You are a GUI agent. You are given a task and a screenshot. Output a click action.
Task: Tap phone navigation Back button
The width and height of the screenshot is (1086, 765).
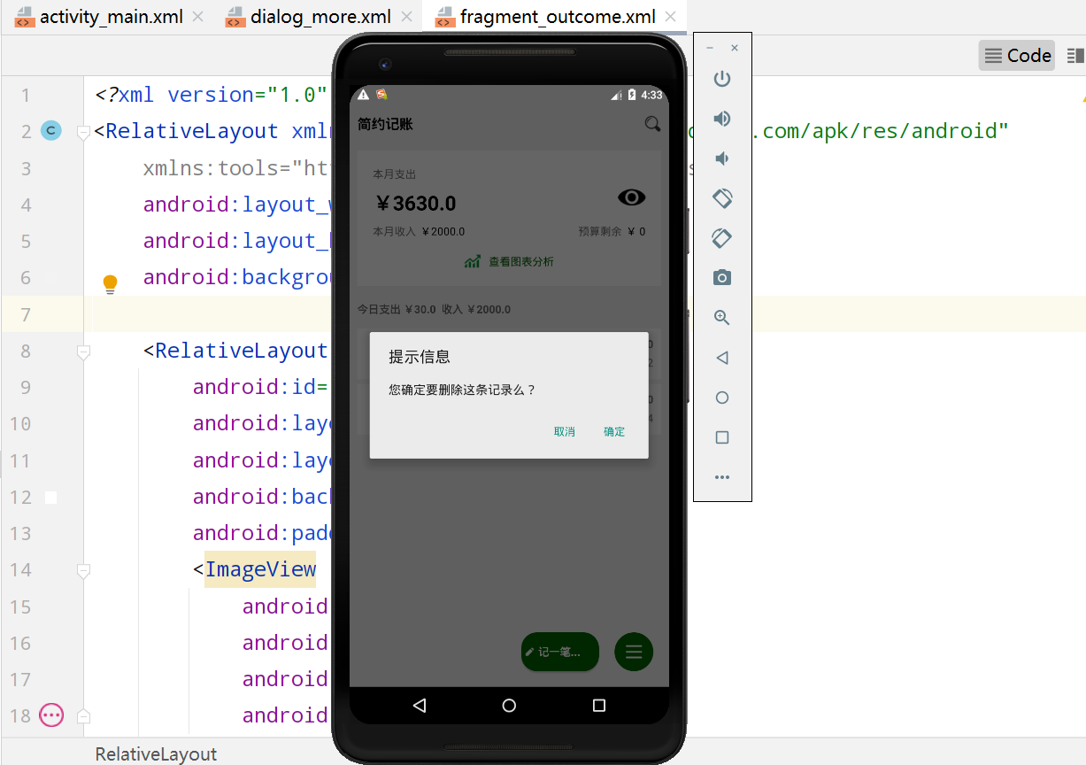(420, 706)
